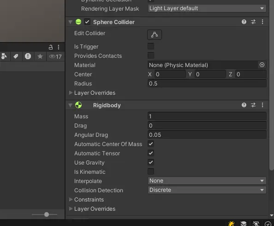The image size is (274, 226).
Task: Open Rigidbody presets icon
Action: (x=253, y=105)
